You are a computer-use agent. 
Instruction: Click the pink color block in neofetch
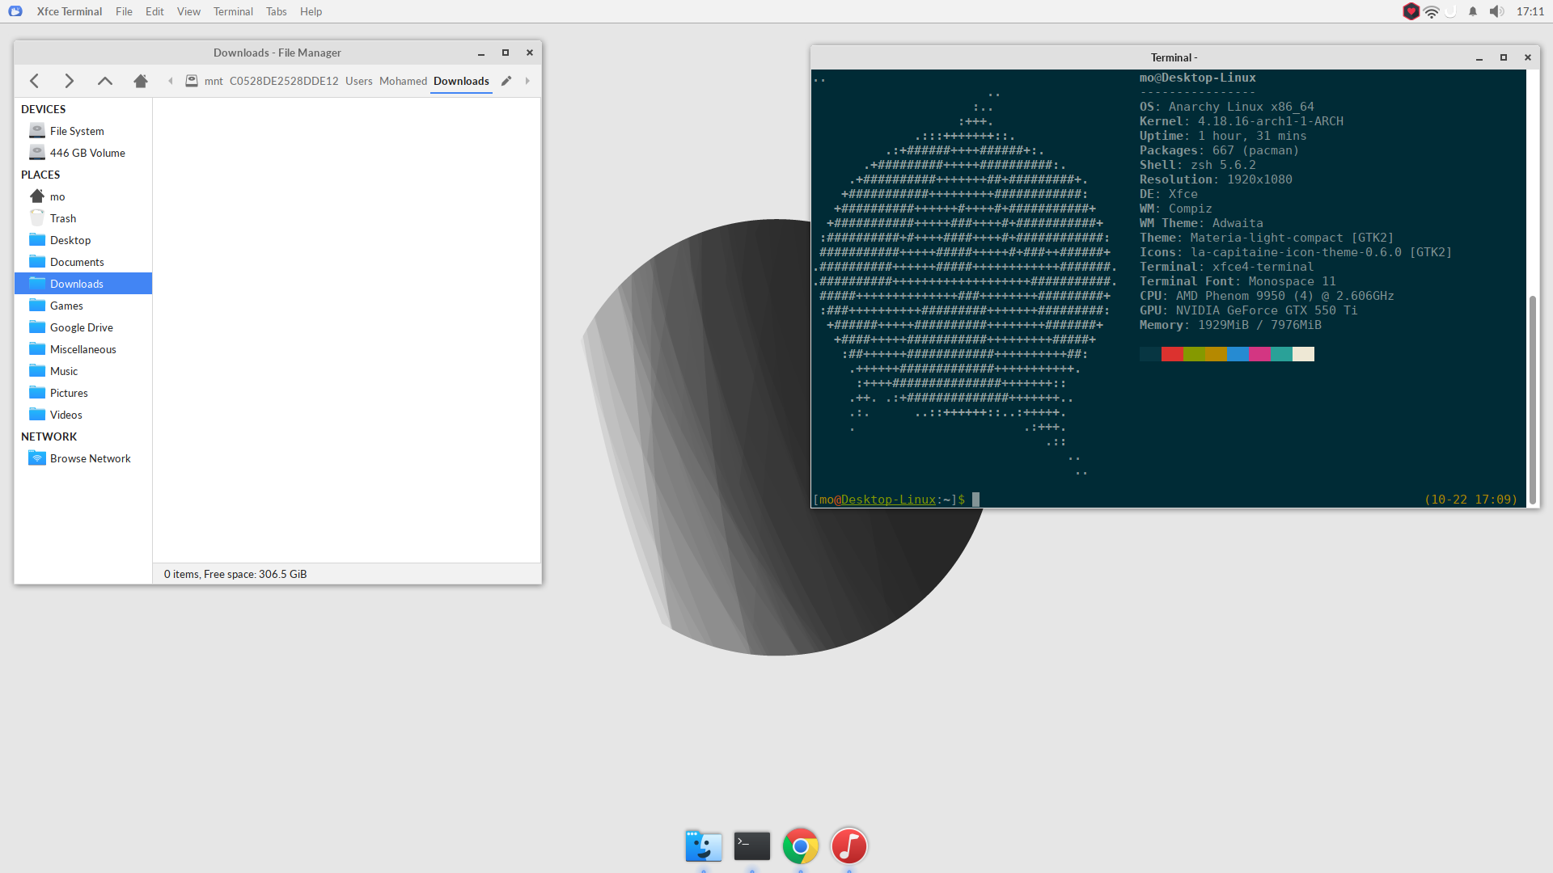[1259, 354]
